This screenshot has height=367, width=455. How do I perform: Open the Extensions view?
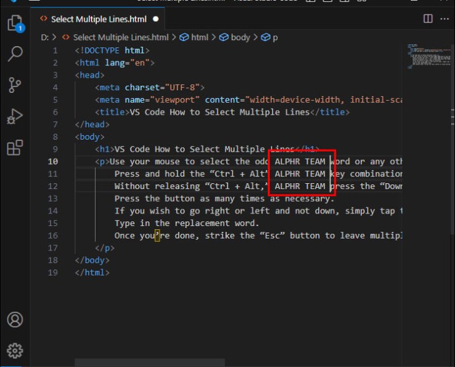15,148
